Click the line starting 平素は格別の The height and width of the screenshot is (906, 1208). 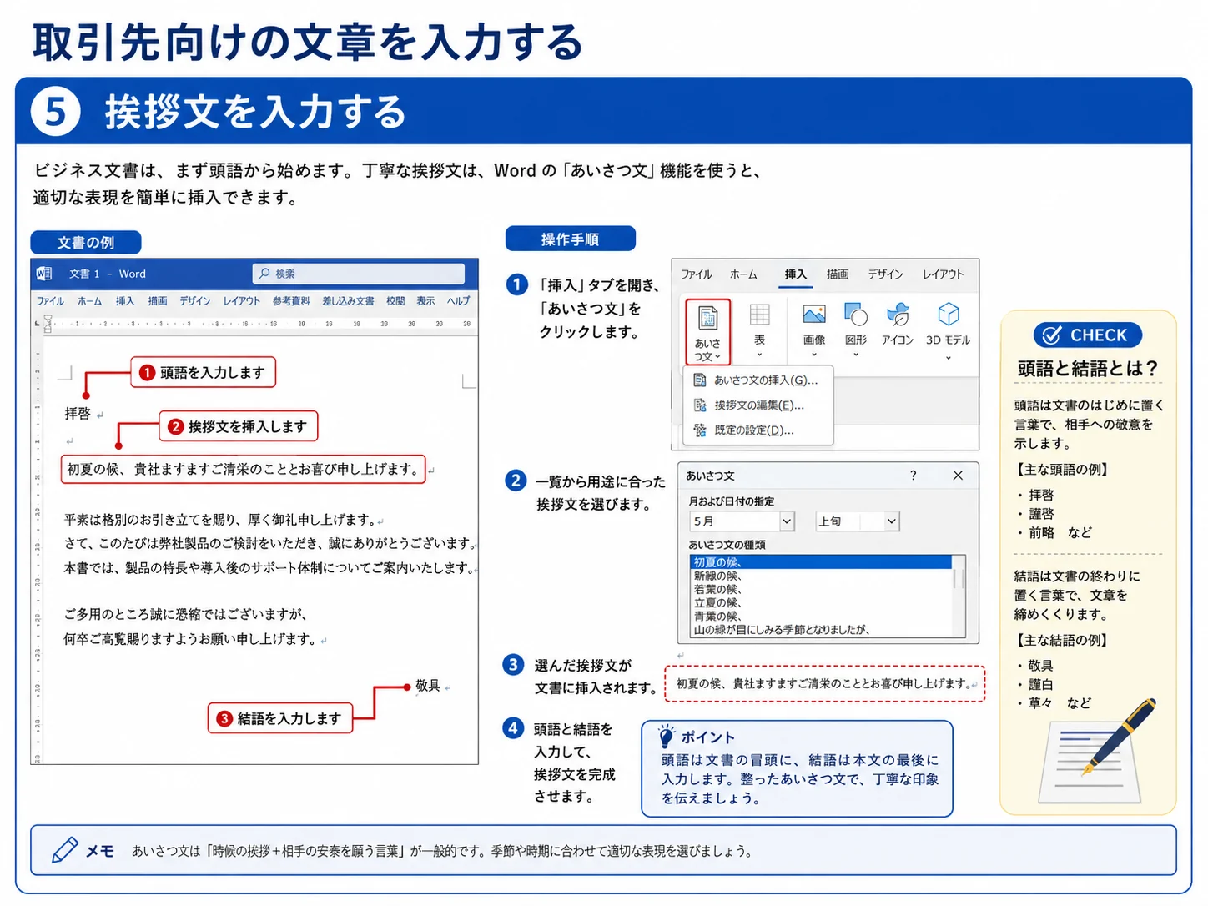coord(220,520)
